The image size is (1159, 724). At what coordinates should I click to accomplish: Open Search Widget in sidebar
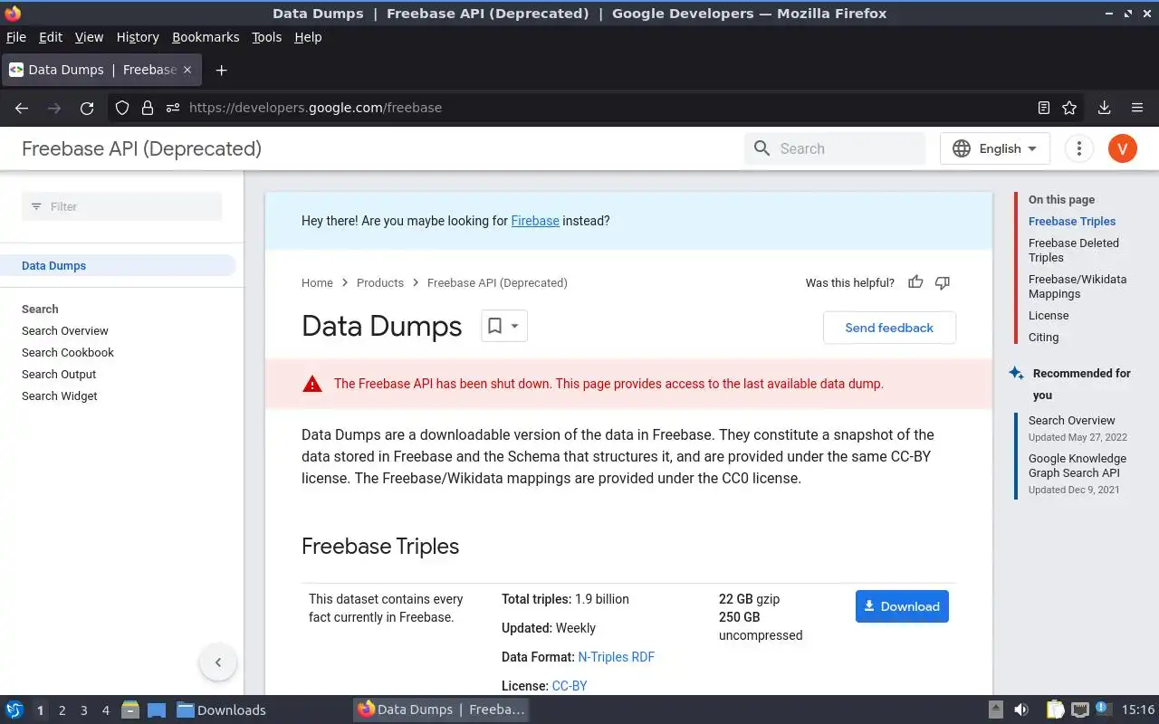(x=60, y=395)
